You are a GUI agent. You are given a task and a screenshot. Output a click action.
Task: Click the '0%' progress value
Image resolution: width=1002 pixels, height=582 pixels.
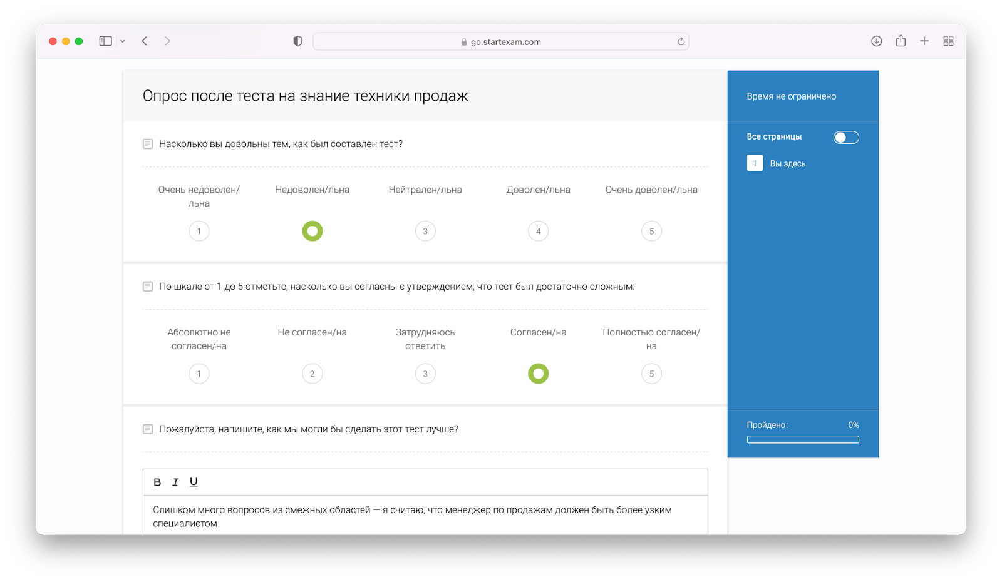pos(854,425)
